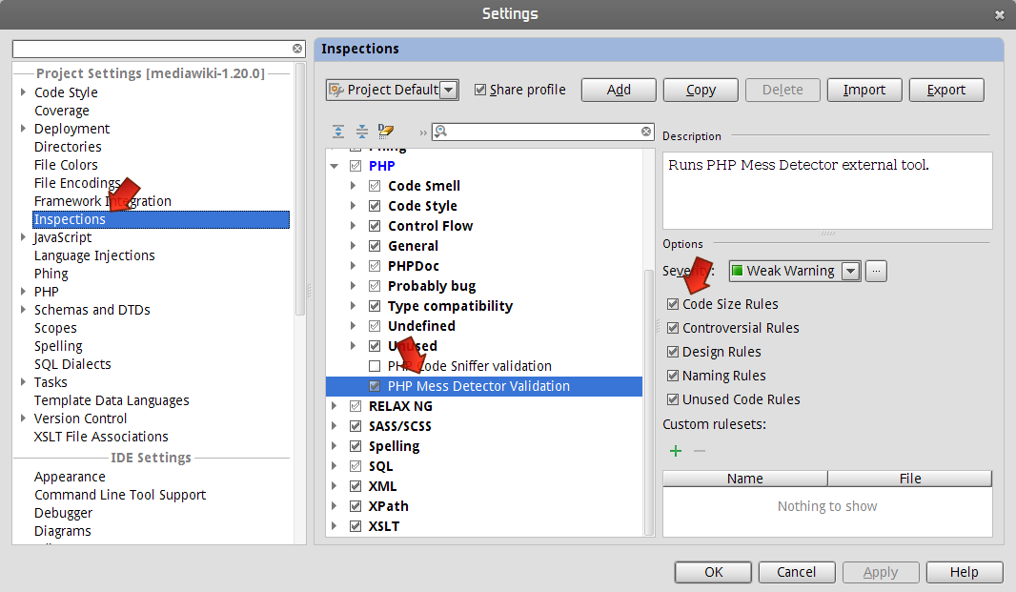Image resolution: width=1016 pixels, height=592 pixels.
Task: Toggle the Code Style inspection group checkbox
Action: (375, 206)
